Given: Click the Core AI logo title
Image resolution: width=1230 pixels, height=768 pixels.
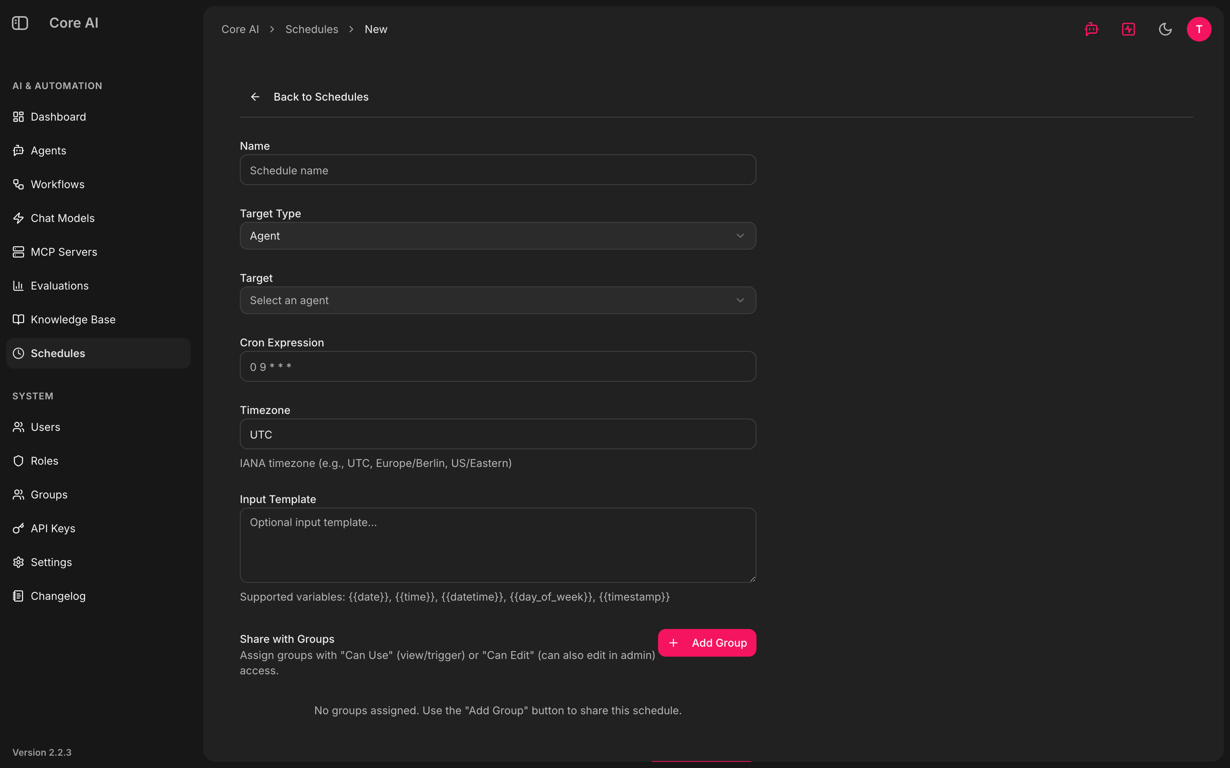Looking at the screenshot, I should [74, 23].
